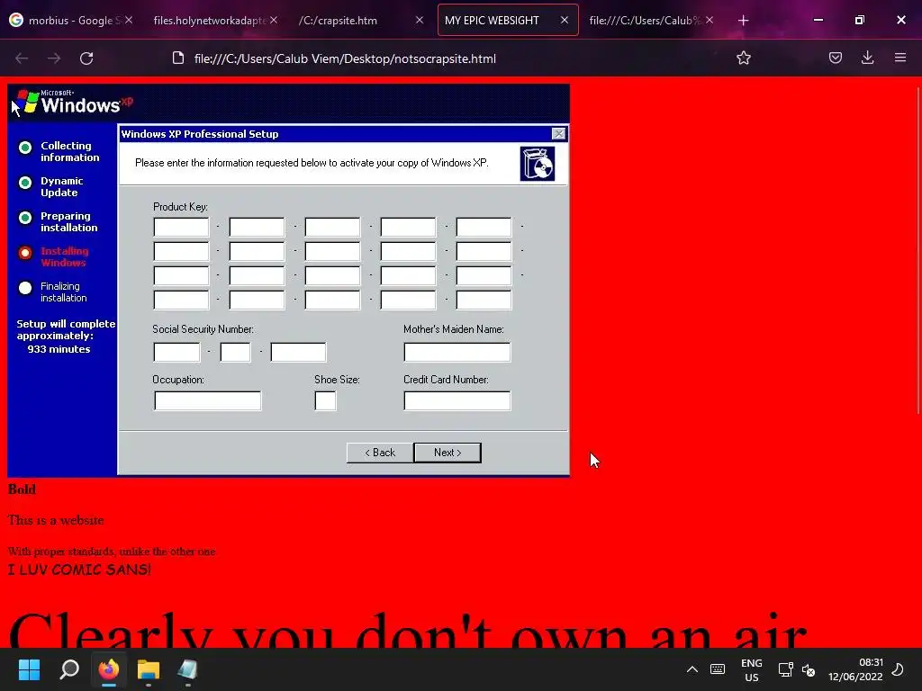Open a new browser tab
The width and height of the screenshot is (922, 691).
743,21
